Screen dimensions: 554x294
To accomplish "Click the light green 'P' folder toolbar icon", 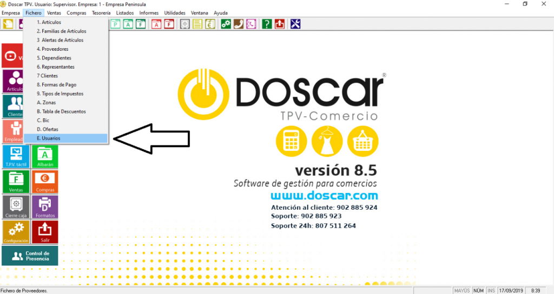I will 115,24.
